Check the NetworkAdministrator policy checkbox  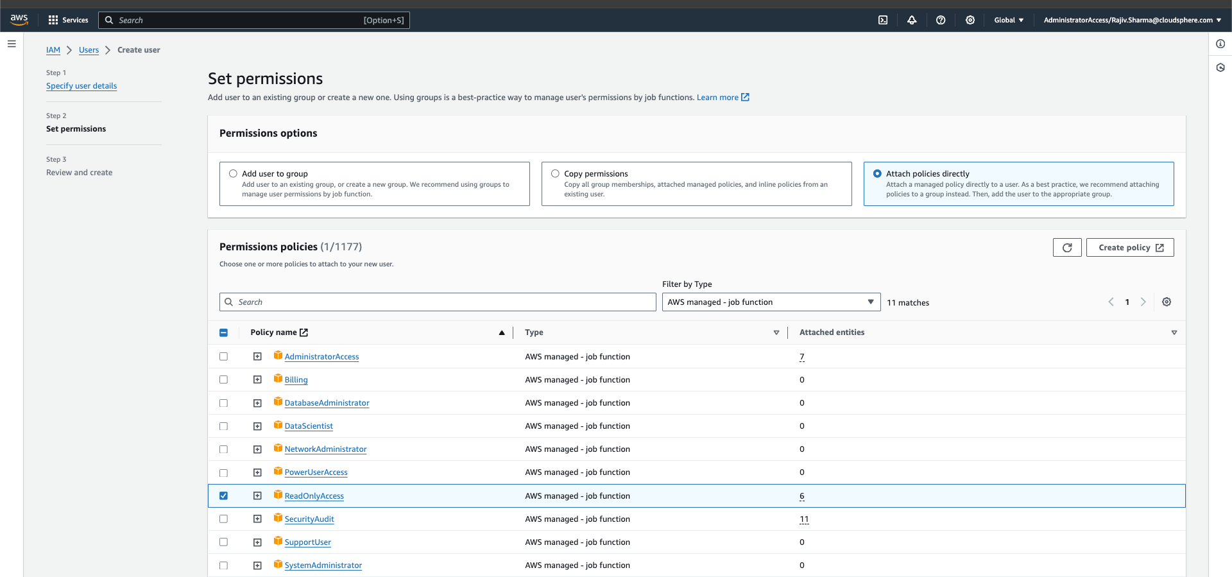tap(223, 449)
